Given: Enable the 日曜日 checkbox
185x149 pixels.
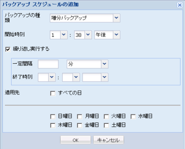Looking at the screenshot, I should point(53,116).
